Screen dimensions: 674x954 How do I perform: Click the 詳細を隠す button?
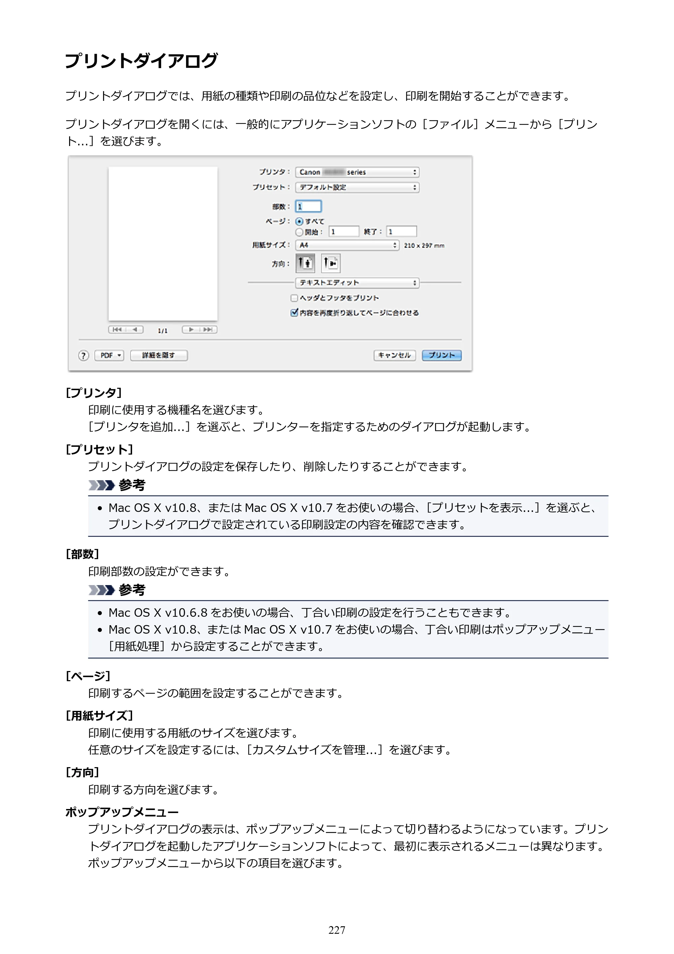pyautogui.click(x=159, y=355)
